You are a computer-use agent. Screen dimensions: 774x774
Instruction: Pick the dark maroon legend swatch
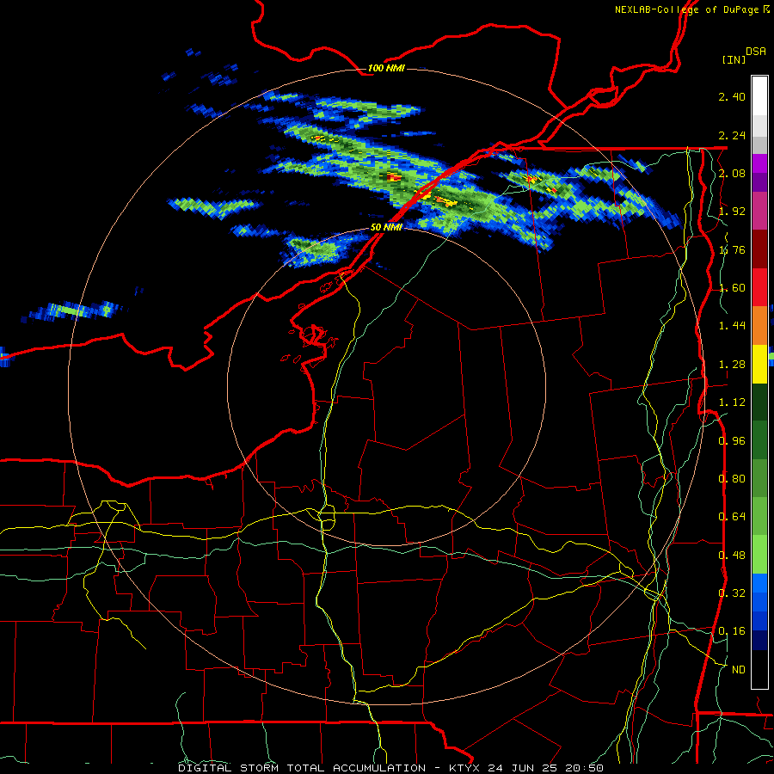pyautogui.click(x=759, y=249)
